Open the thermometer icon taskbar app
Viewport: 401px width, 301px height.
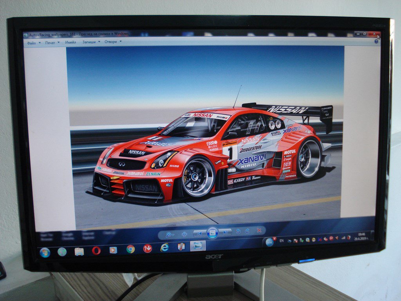(x=181, y=247)
